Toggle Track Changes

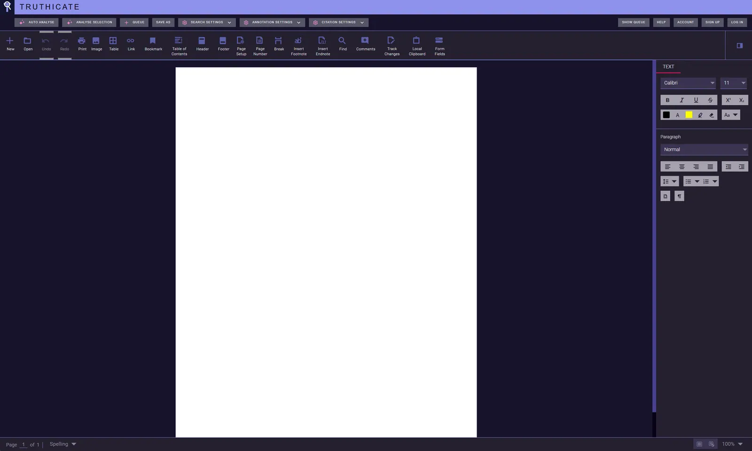392,46
